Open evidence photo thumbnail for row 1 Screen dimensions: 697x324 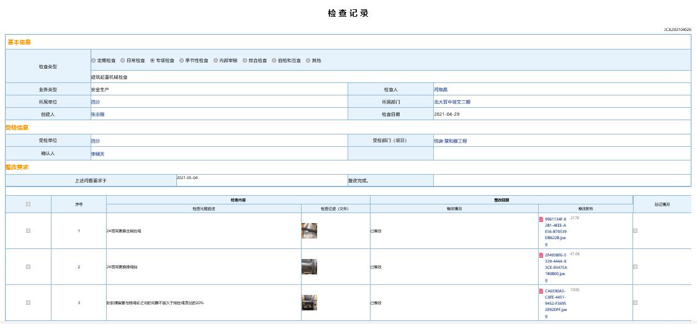coord(309,231)
